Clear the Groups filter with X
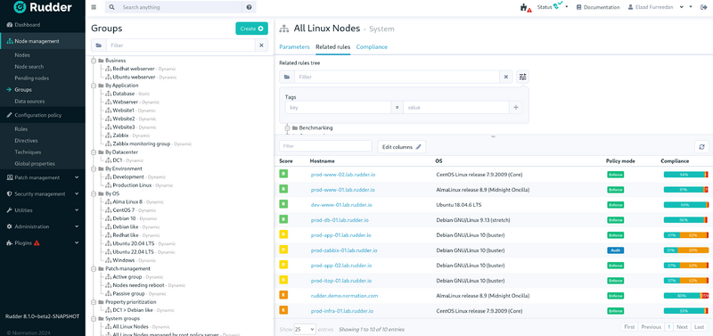This screenshot has width=713, height=336. (261, 45)
